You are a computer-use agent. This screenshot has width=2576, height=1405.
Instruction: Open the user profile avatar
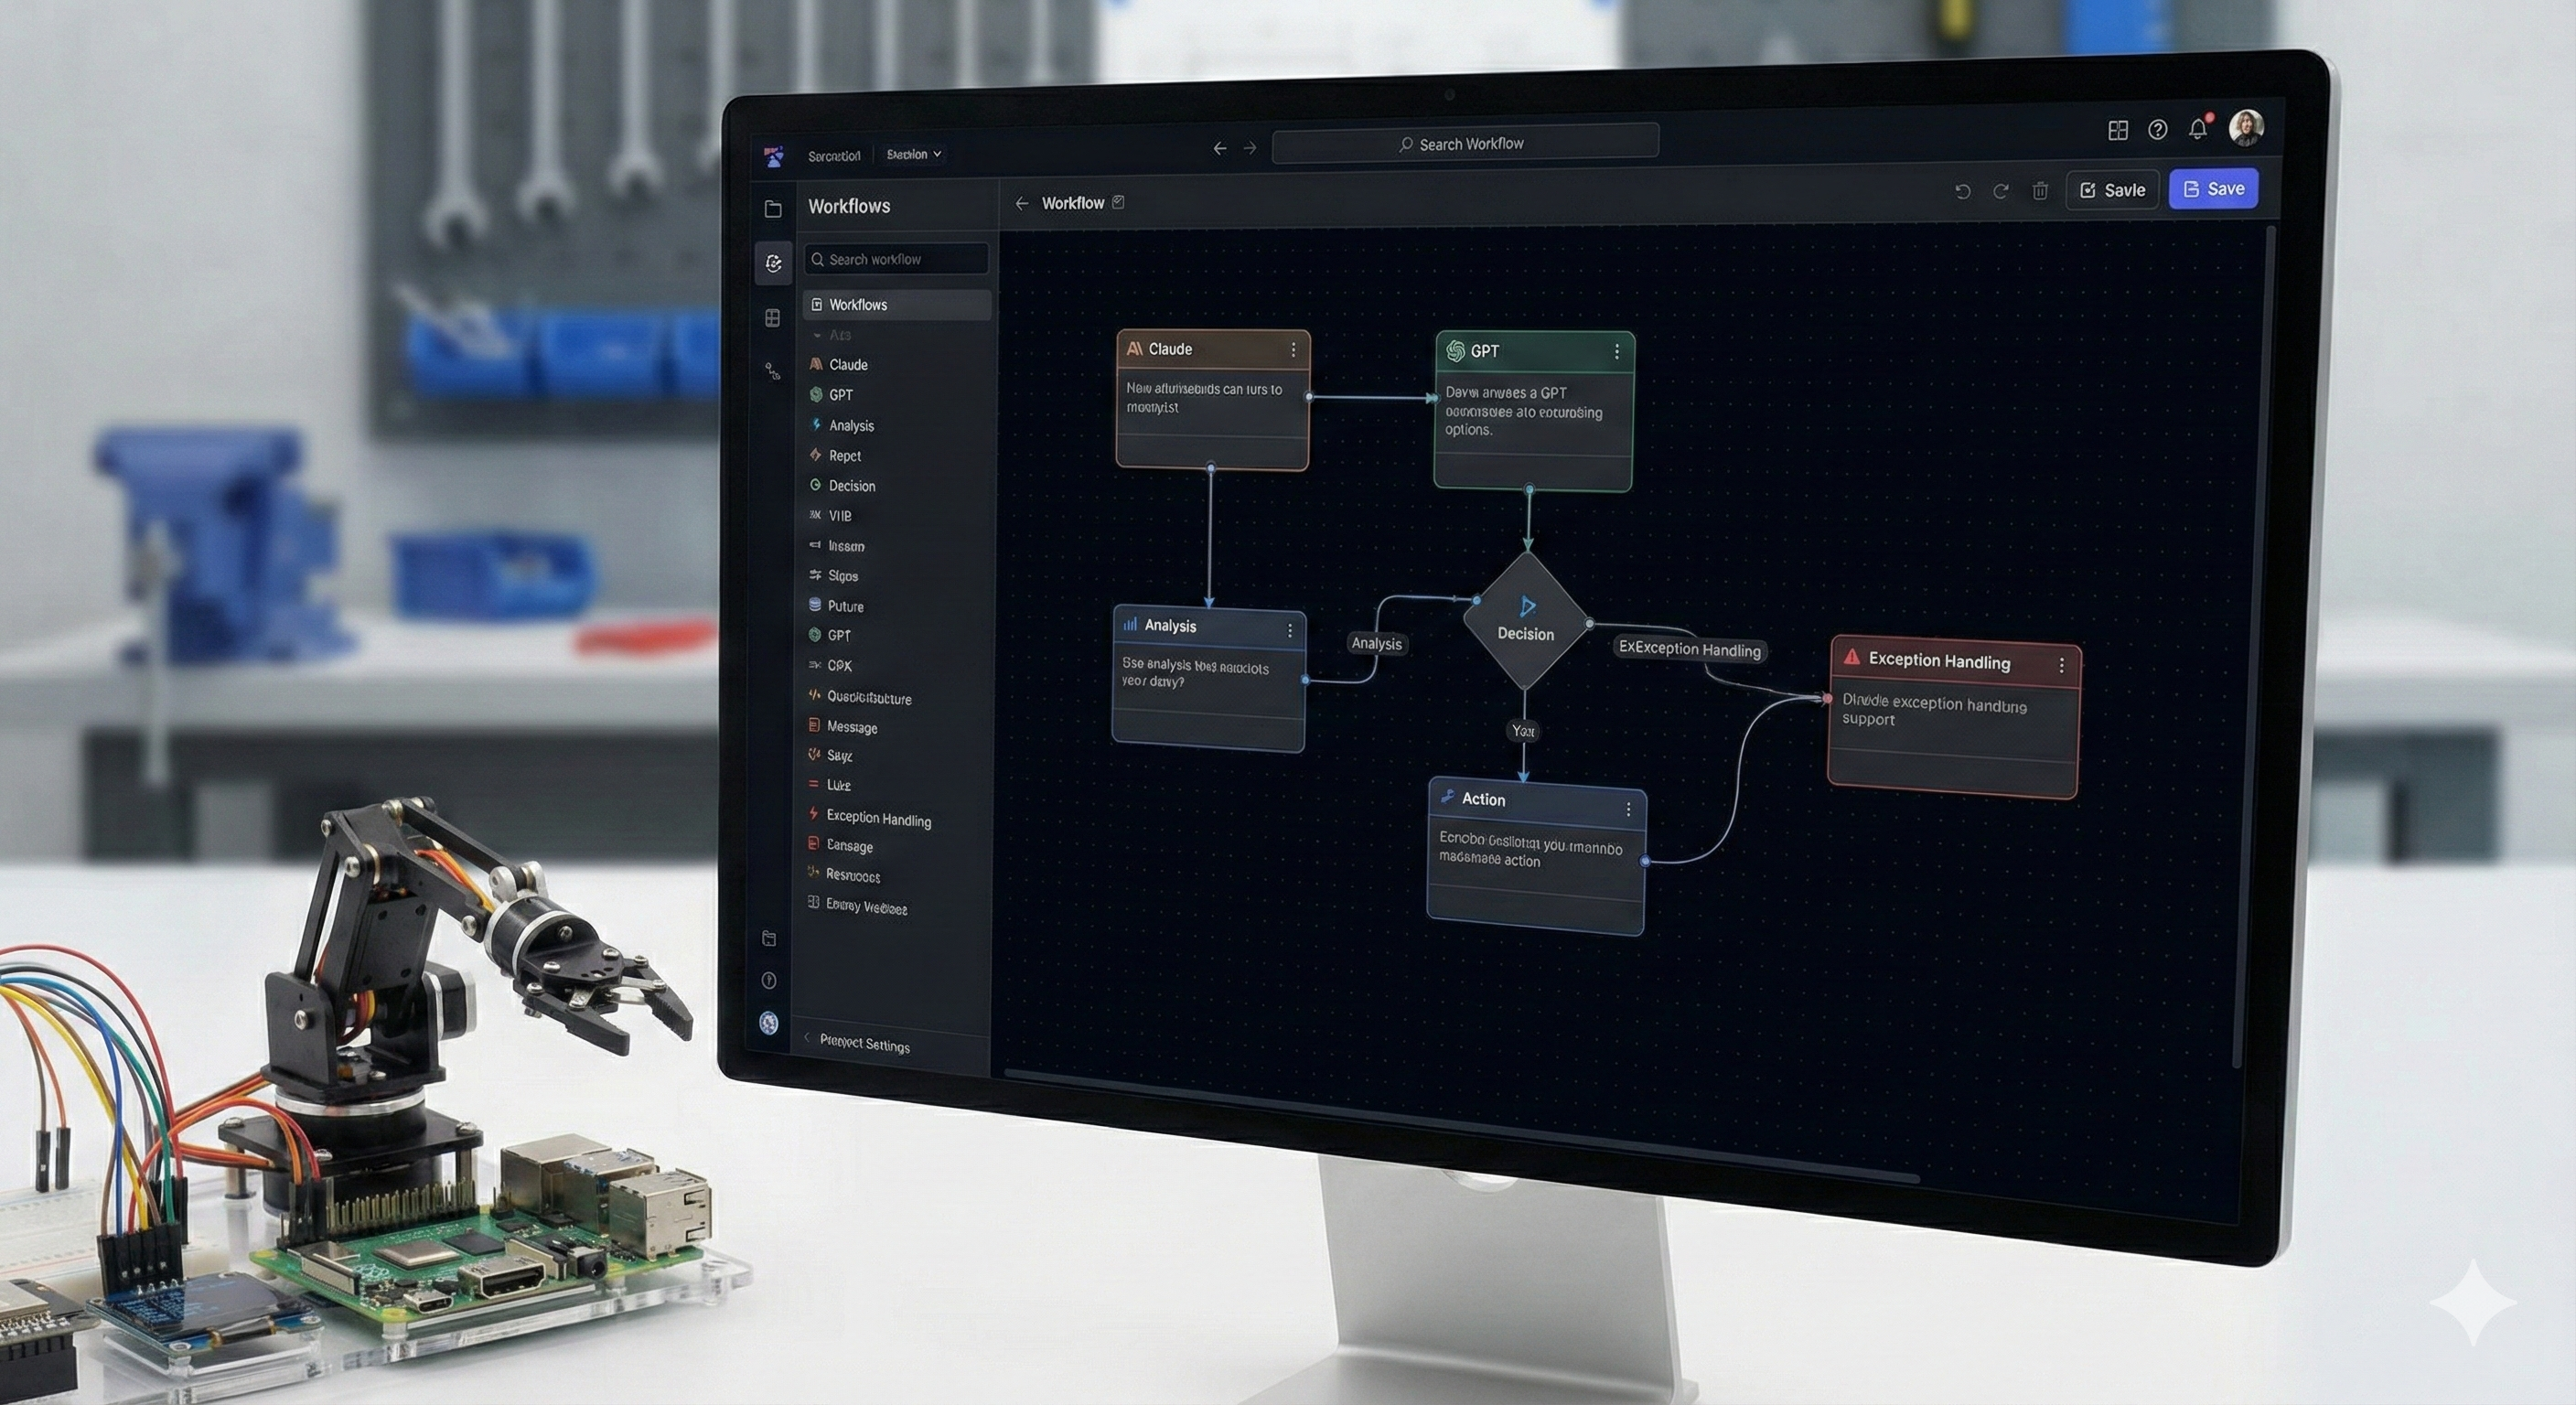pyautogui.click(x=2246, y=127)
